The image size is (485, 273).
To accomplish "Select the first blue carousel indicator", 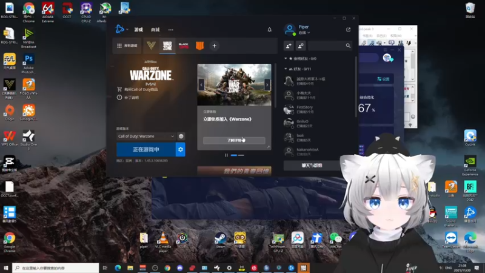I will [x=234, y=155].
